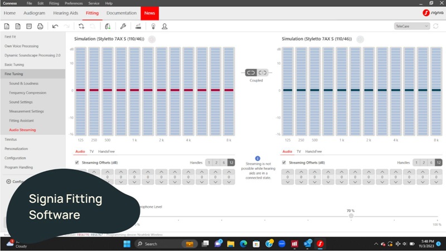Click the sync/refresh arrows toolbar icon

(81, 26)
